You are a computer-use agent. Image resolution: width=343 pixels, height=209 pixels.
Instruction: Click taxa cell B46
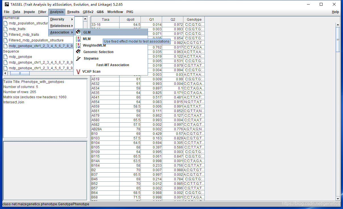click(105, 179)
